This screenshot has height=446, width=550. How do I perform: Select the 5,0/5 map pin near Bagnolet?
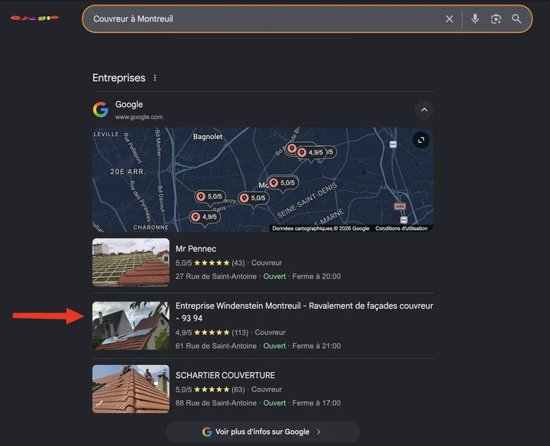210,197
